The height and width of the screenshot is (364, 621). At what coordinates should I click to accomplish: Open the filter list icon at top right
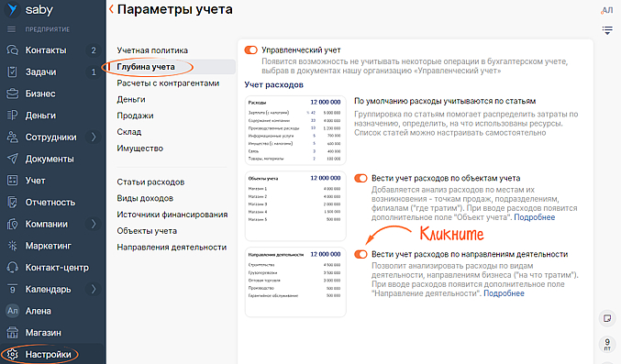click(x=607, y=30)
